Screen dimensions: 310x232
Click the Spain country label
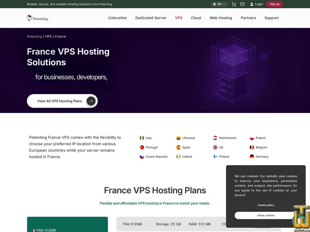click(186, 147)
